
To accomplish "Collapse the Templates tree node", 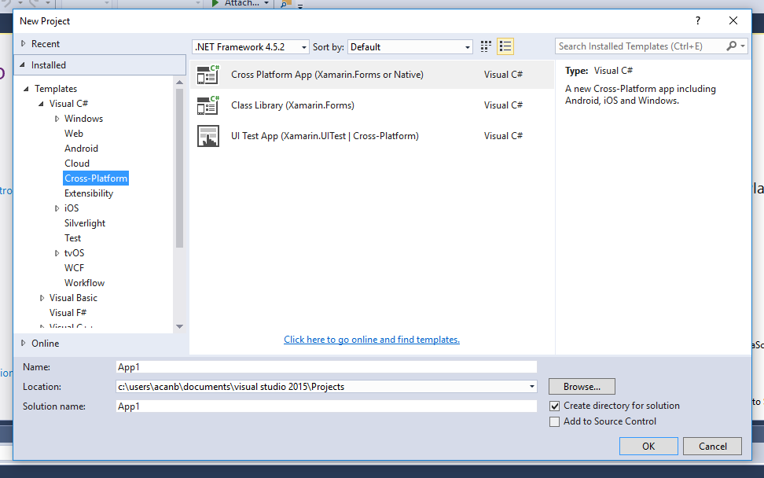I will pyautogui.click(x=26, y=89).
